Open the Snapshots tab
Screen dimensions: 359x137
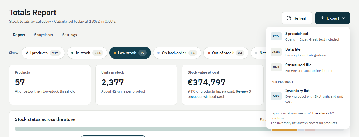[x=43, y=35]
